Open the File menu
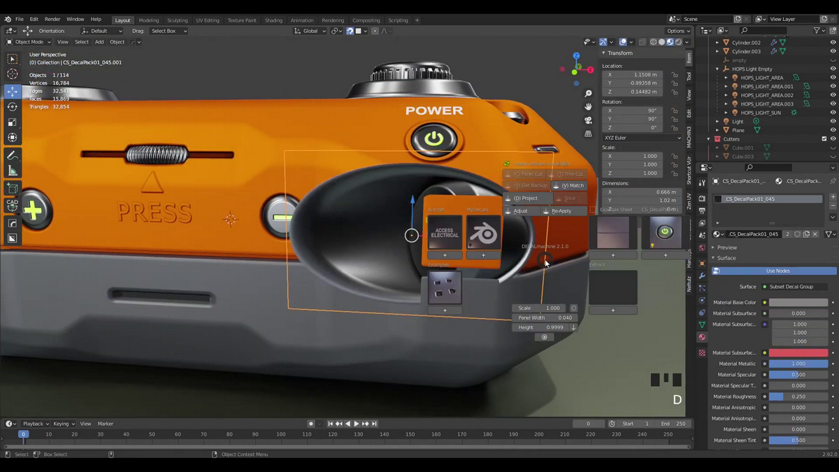839x472 pixels. coord(20,20)
